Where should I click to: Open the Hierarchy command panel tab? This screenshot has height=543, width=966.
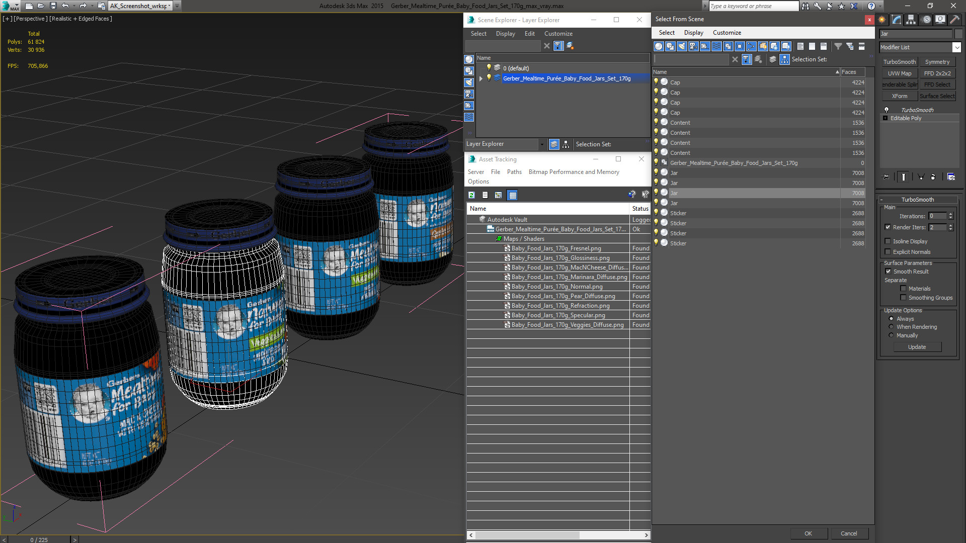tap(911, 20)
